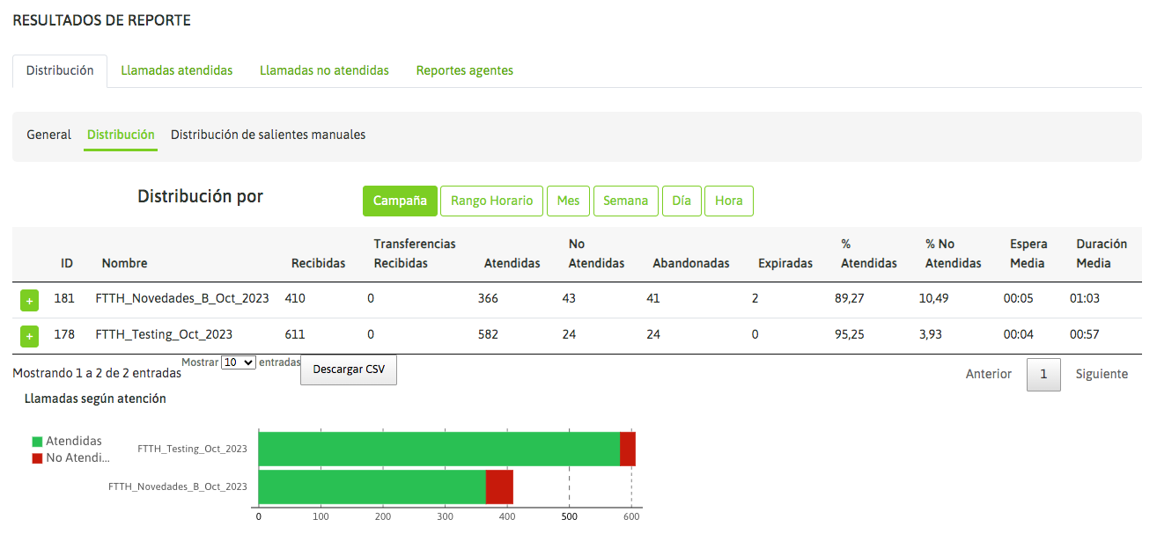Switch to Llamadas atendidas tab
Image resolution: width=1157 pixels, height=534 pixels.
click(176, 70)
